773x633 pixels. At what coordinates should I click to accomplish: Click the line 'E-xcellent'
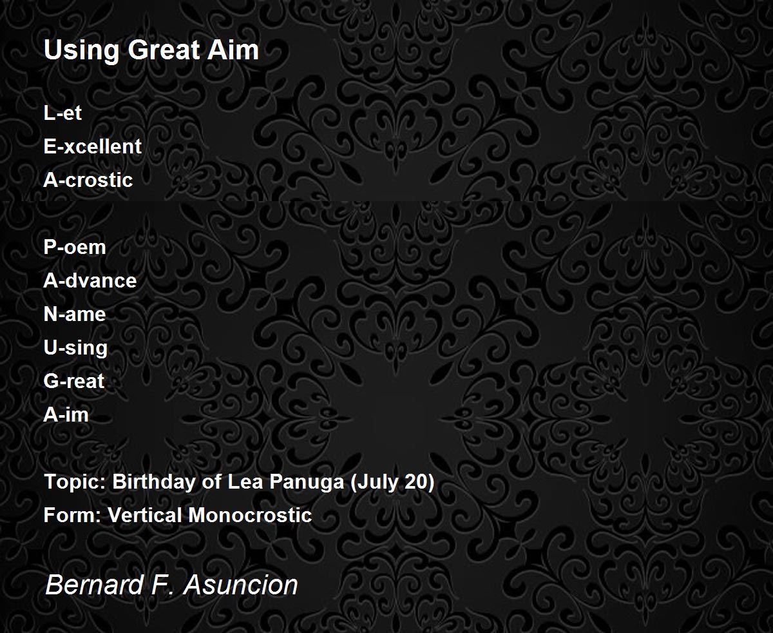tap(92, 146)
